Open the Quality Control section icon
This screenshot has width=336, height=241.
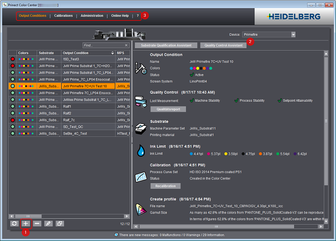click(x=141, y=102)
